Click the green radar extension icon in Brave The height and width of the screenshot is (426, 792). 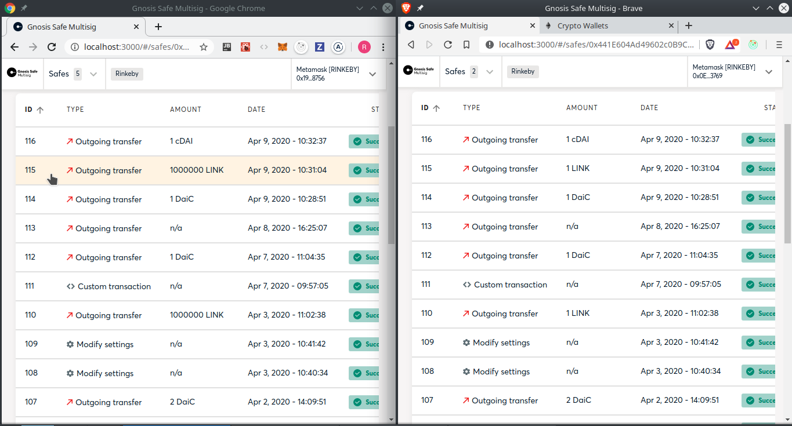tap(753, 45)
